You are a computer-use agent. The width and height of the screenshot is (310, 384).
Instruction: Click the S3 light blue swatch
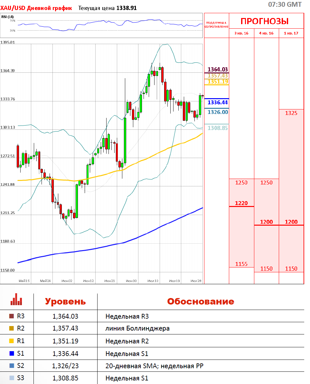click(12, 378)
